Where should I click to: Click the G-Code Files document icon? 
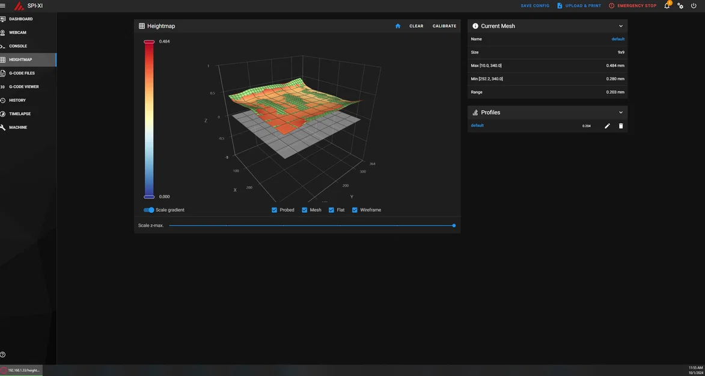click(2, 73)
